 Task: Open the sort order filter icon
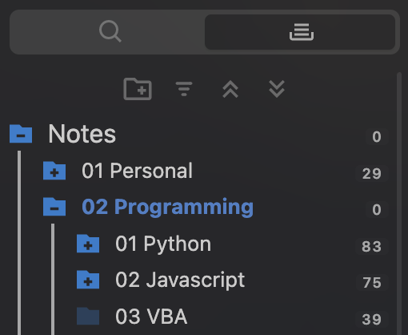pyautogui.click(x=184, y=89)
